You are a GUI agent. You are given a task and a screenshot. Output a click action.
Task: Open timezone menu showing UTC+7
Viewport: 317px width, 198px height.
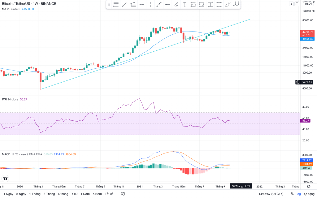point(271,194)
